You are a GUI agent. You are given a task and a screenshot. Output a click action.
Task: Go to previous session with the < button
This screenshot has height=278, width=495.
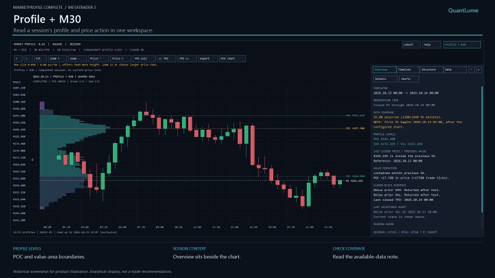(x=18, y=59)
